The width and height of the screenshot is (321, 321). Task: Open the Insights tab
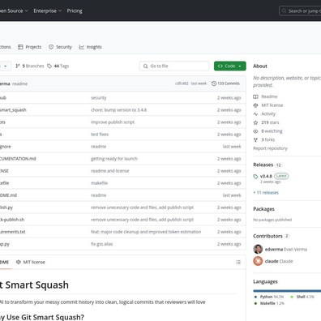(x=91, y=47)
